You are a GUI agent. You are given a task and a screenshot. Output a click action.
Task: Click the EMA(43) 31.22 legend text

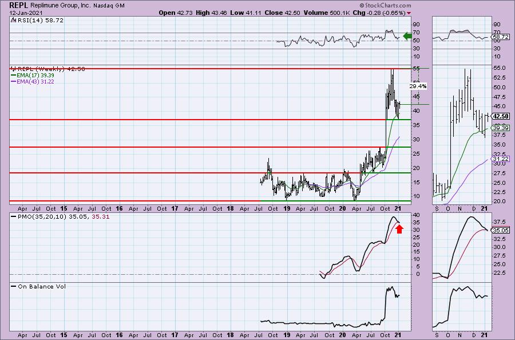point(35,81)
